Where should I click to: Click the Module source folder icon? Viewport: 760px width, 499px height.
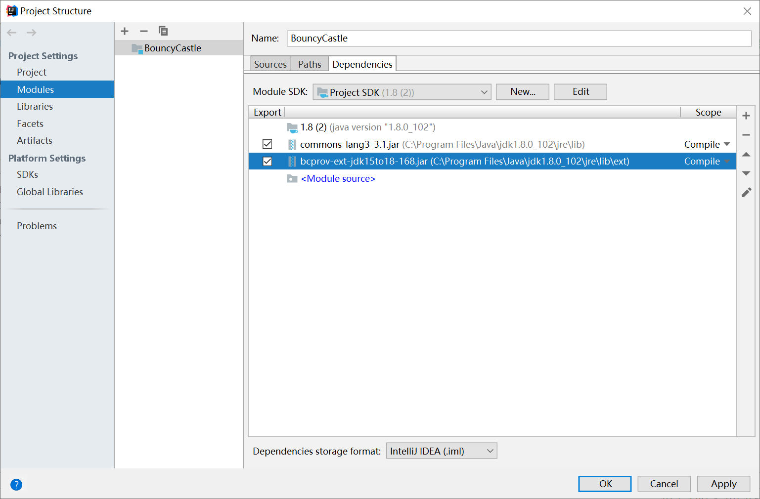click(x=292, y=179)
